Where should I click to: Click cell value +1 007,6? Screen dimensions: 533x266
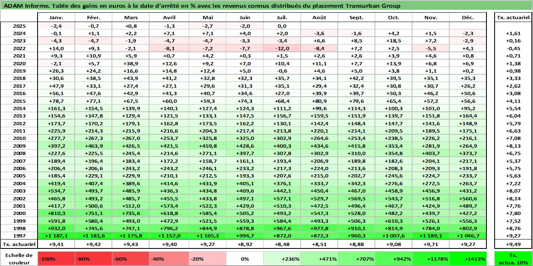[x=393, y=236]
